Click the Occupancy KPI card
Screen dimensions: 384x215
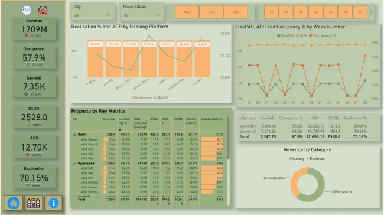coord(34,57)
